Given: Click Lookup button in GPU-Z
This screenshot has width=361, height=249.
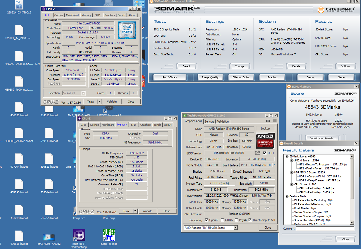Looking at the screenshot, I should click(x=265, y=128).
